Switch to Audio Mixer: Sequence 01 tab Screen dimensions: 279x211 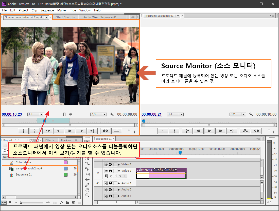pyautogui.click(x=100, y=17)
